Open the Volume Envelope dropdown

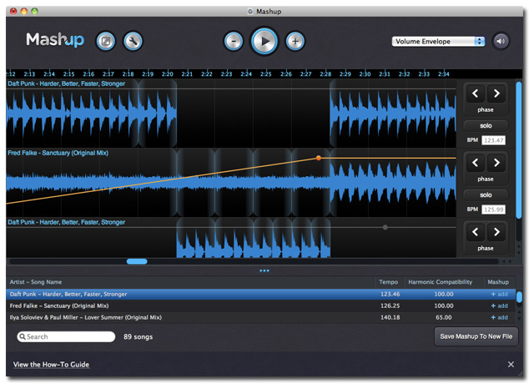coord(438,41)
